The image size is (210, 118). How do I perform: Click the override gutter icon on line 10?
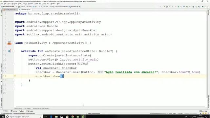[10, 51]
